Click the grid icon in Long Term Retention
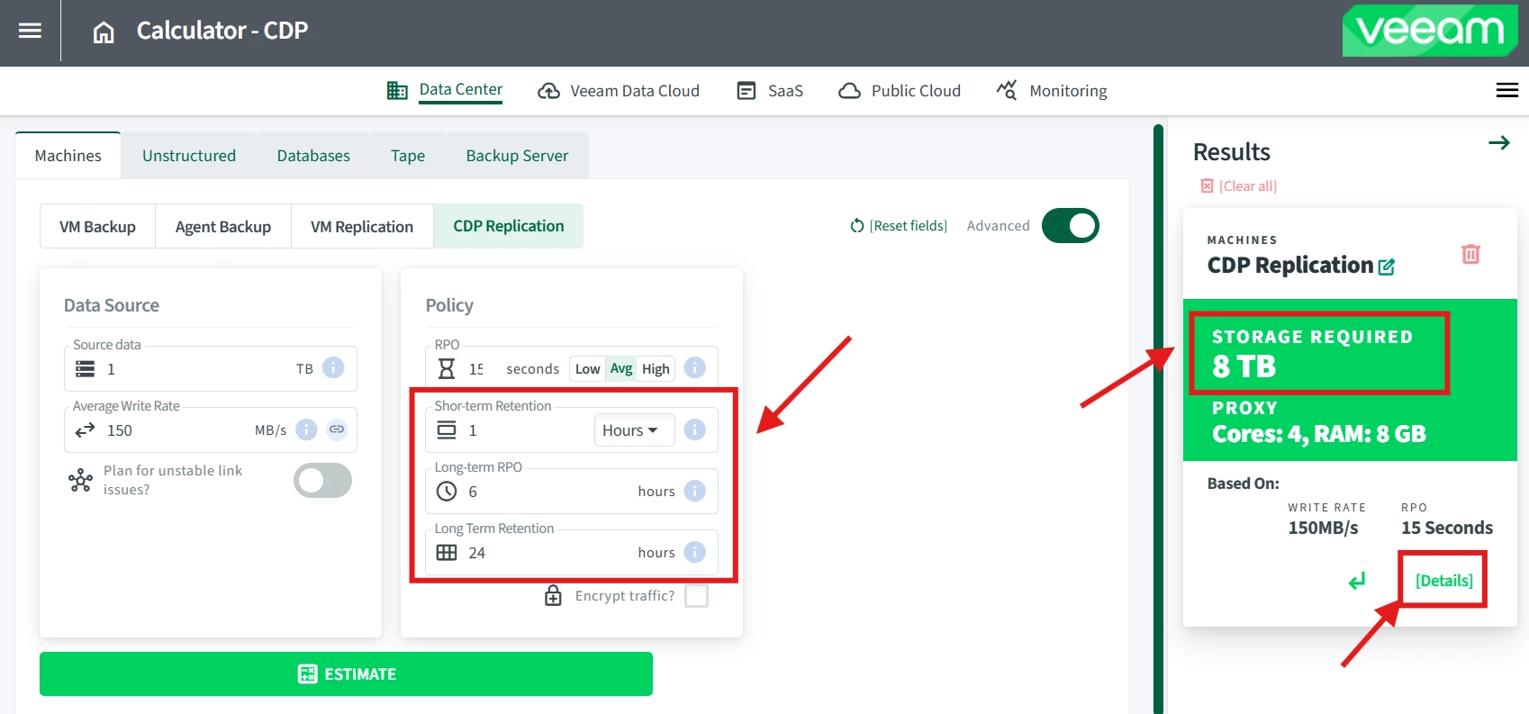Image resolution: width=1529 pixels, height=714 pixels. pyautogui.click(x=447, y=553)
